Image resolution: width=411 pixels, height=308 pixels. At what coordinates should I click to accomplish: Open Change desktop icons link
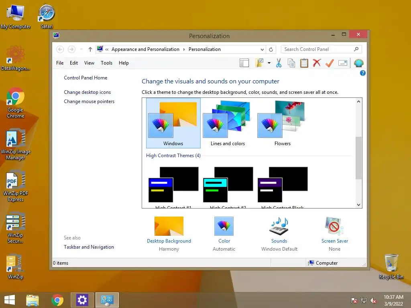point(87,92)
